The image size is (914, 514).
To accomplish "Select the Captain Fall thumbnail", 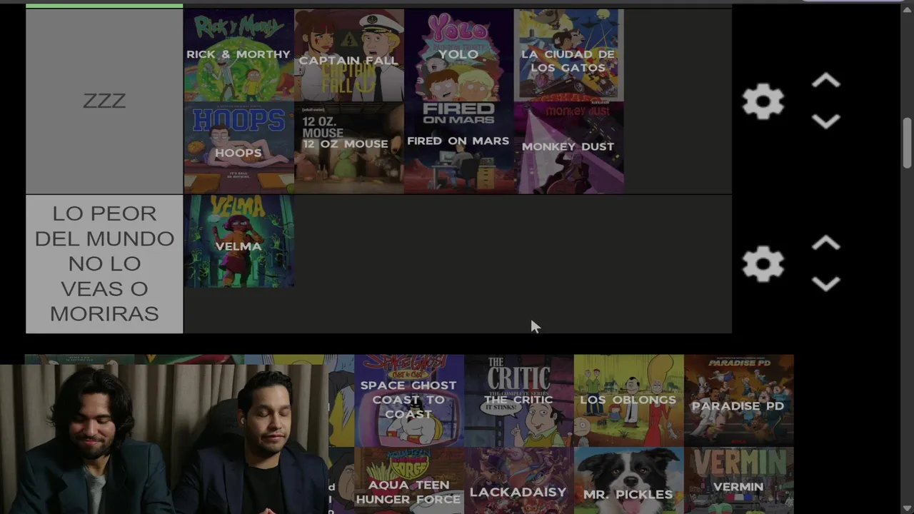I will coord(348,55).
